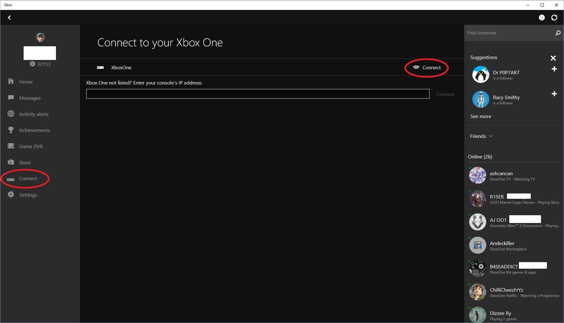The height and width of the screenshot is (323, 564).
Task: Open Racy Smithy's avatar
Action: point(481,99)
